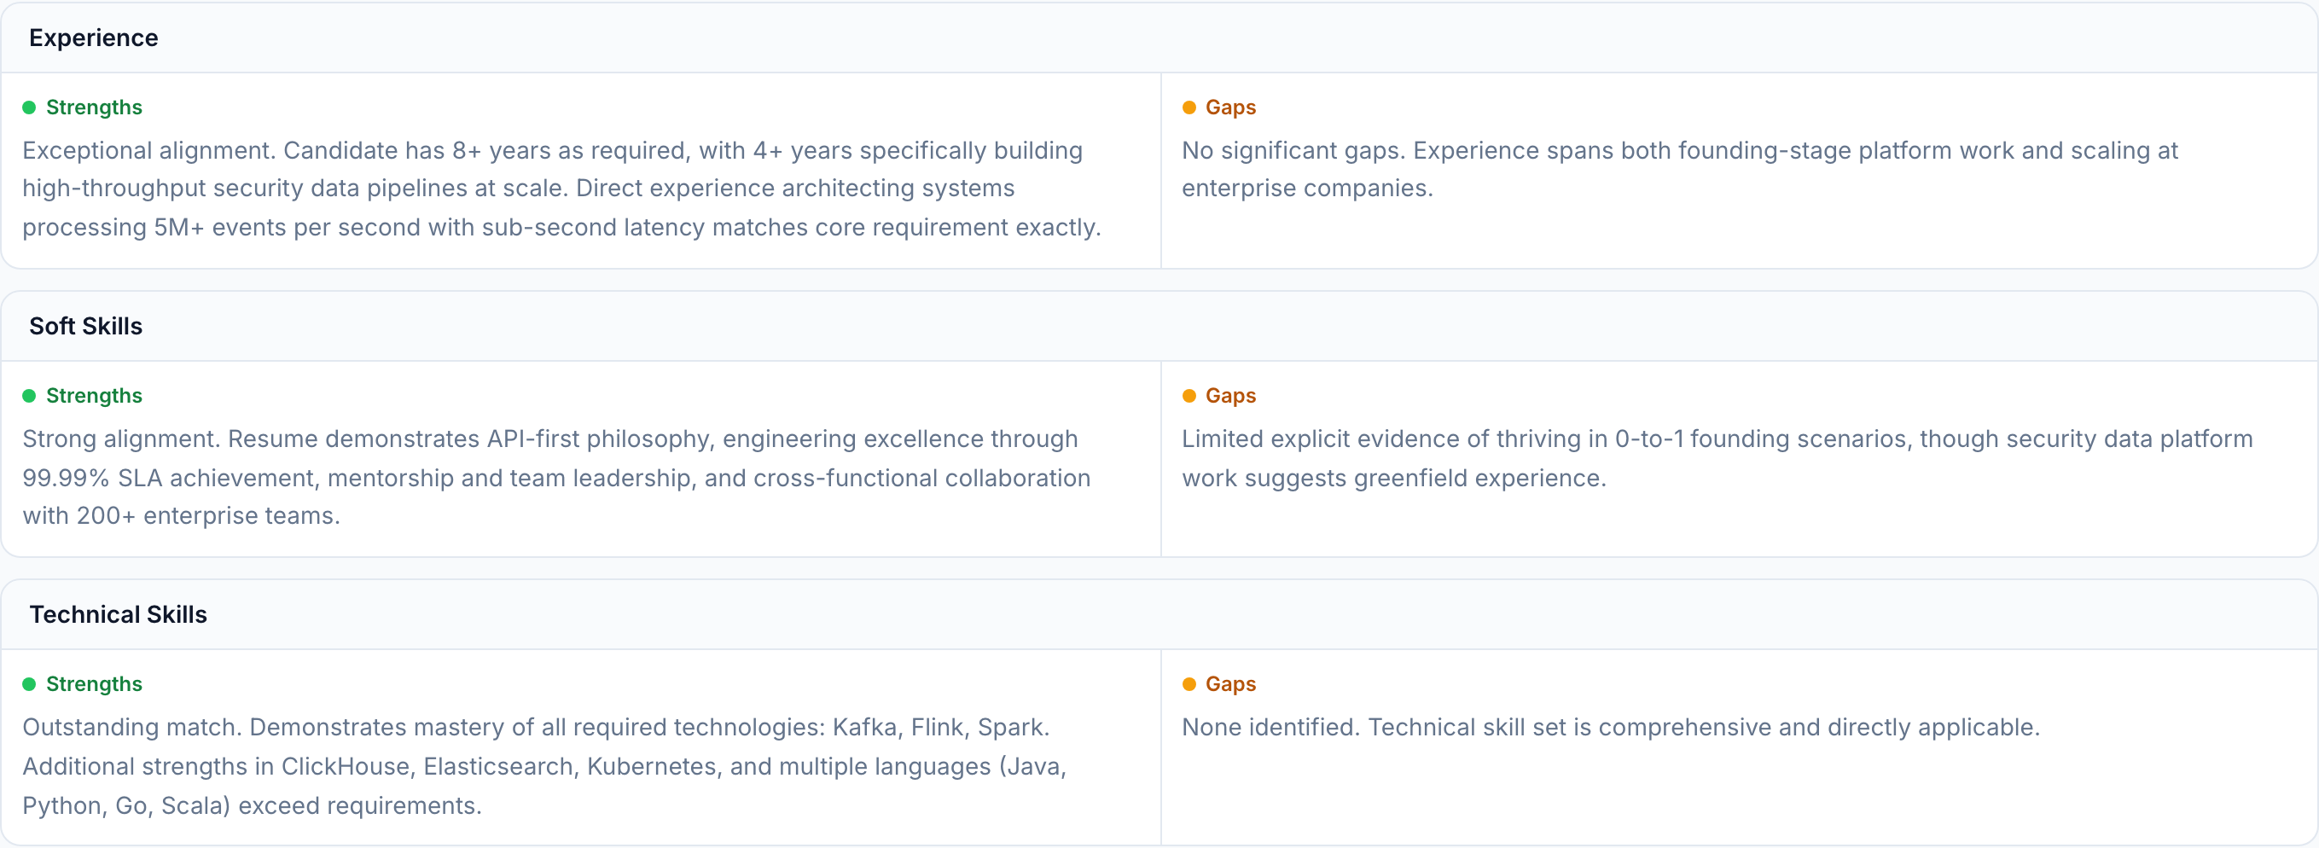This screenshot has width=2319, height=848.
Task: Click the orange Gaps dot under Technical Skills
Action: (x=1189, y=684)
